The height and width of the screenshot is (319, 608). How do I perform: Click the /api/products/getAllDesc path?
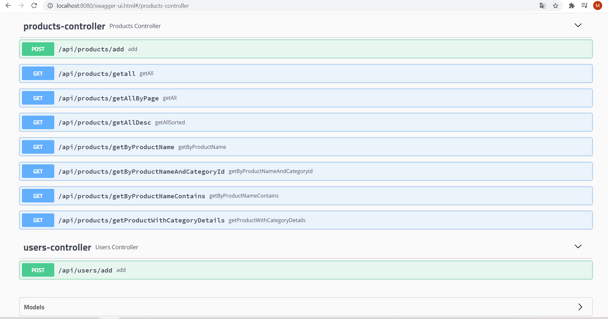click(x=105, y=122)
